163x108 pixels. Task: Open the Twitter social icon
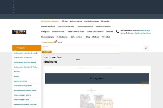click(14, 7)
